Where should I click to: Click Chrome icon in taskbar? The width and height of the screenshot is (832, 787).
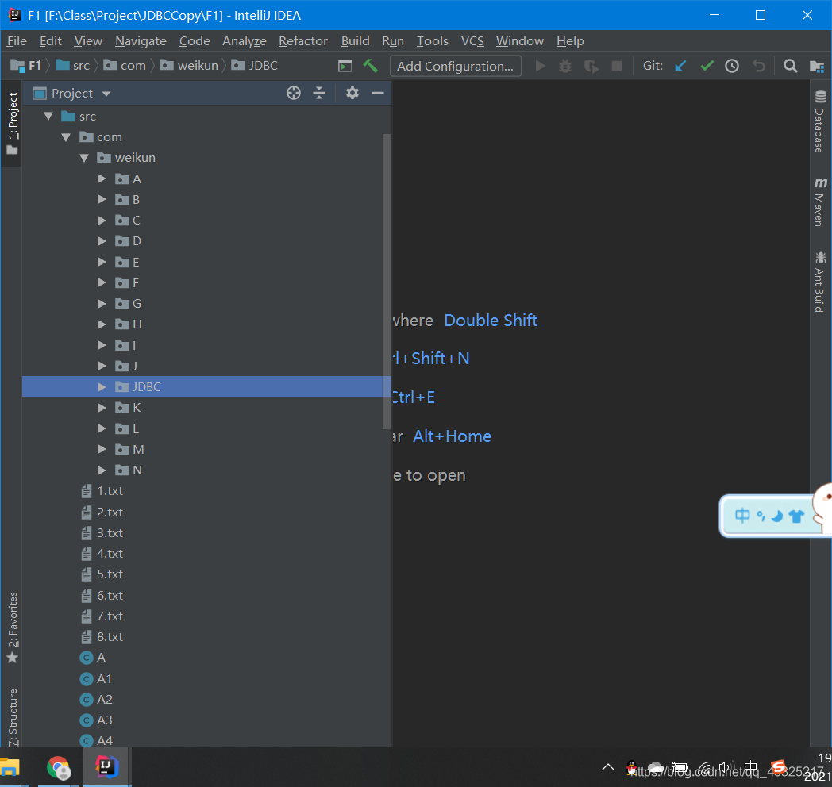coord(59,768)
